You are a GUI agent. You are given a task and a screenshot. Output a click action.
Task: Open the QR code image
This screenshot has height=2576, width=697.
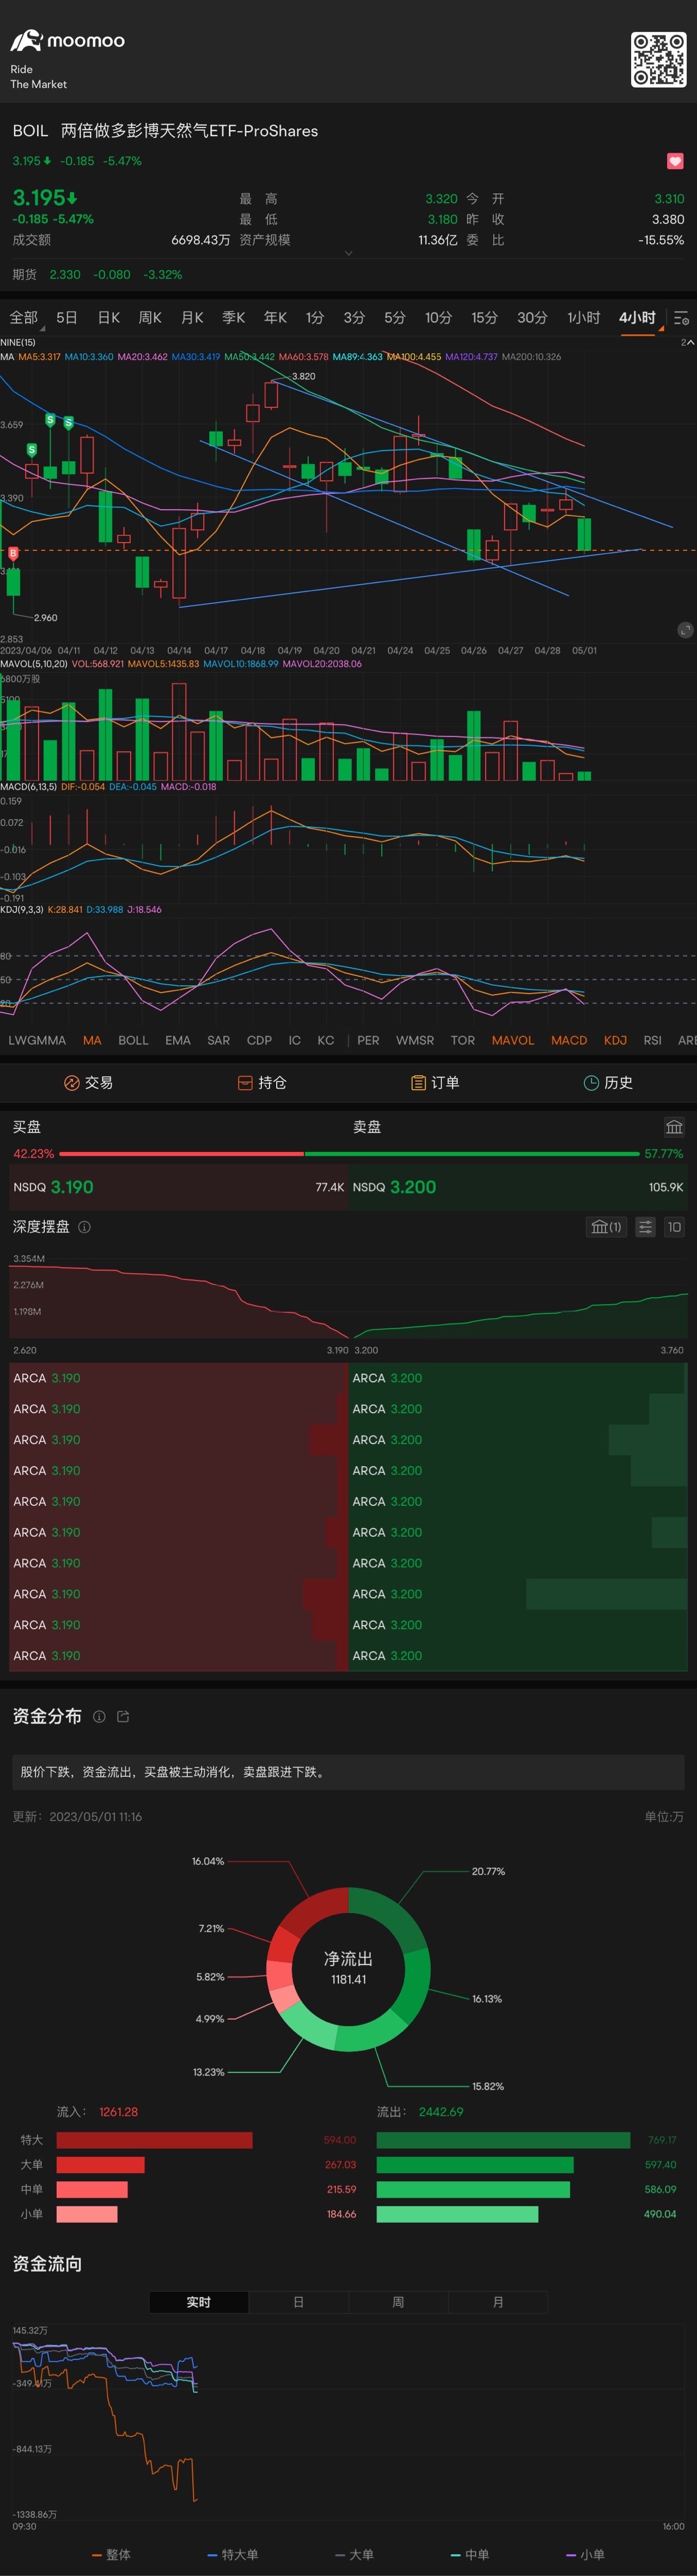pos(658,60)
